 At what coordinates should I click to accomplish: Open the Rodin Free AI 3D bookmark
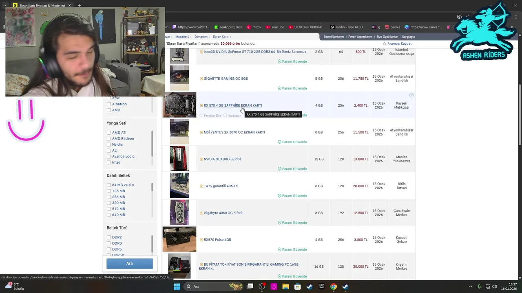[348, 27]
